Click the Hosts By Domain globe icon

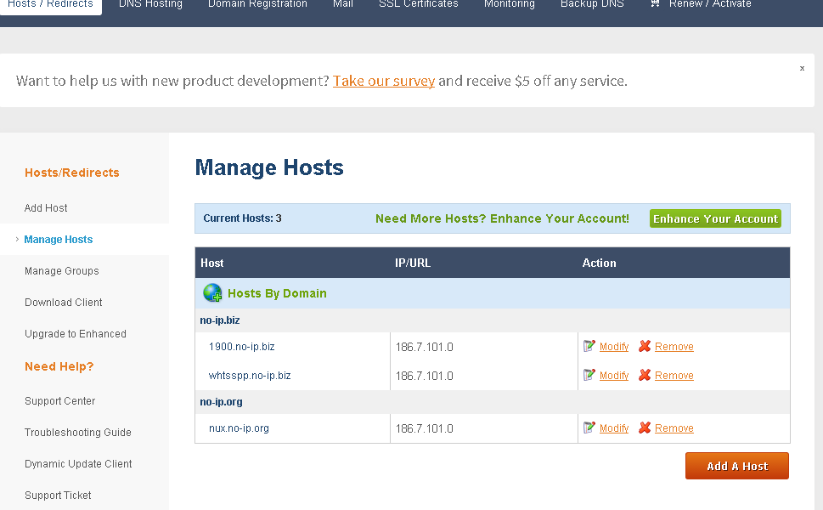click(212, 293)
